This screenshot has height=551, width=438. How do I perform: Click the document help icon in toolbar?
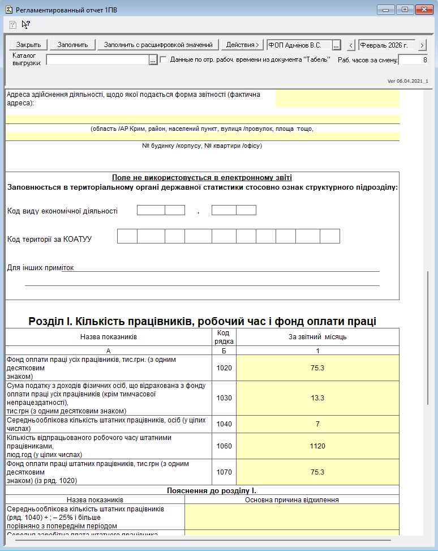pos(13,24)
